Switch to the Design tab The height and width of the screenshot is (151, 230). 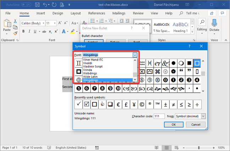[x=58, y=13]
